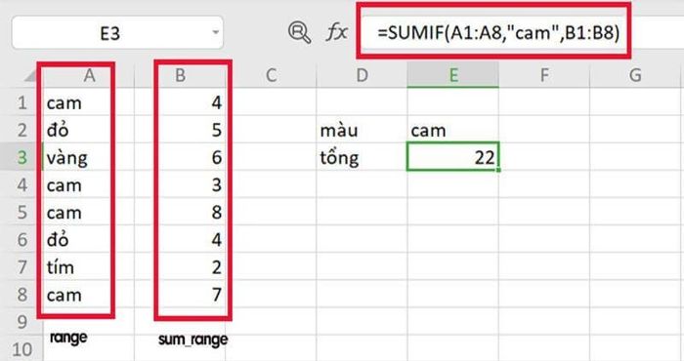Image resolution: width=684 pixels, height=361 pixels.
Task: Click cell A7 containing tím
Action: coord(89,267)
